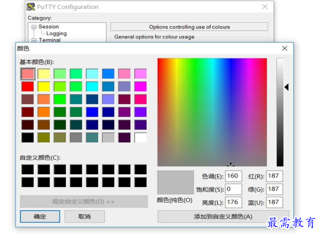319x236 pixels.
Task: Select the black basic swatch in bottom row
Action: pyautogui.click(x=28, y=138)
